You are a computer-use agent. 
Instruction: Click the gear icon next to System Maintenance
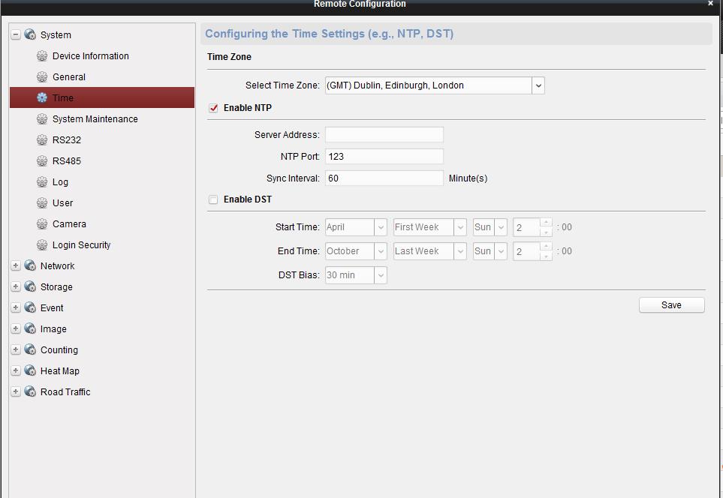point(42,119)
